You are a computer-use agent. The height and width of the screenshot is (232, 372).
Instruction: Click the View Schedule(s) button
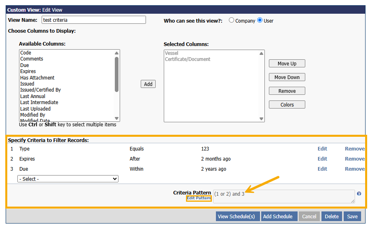(236, 217)
